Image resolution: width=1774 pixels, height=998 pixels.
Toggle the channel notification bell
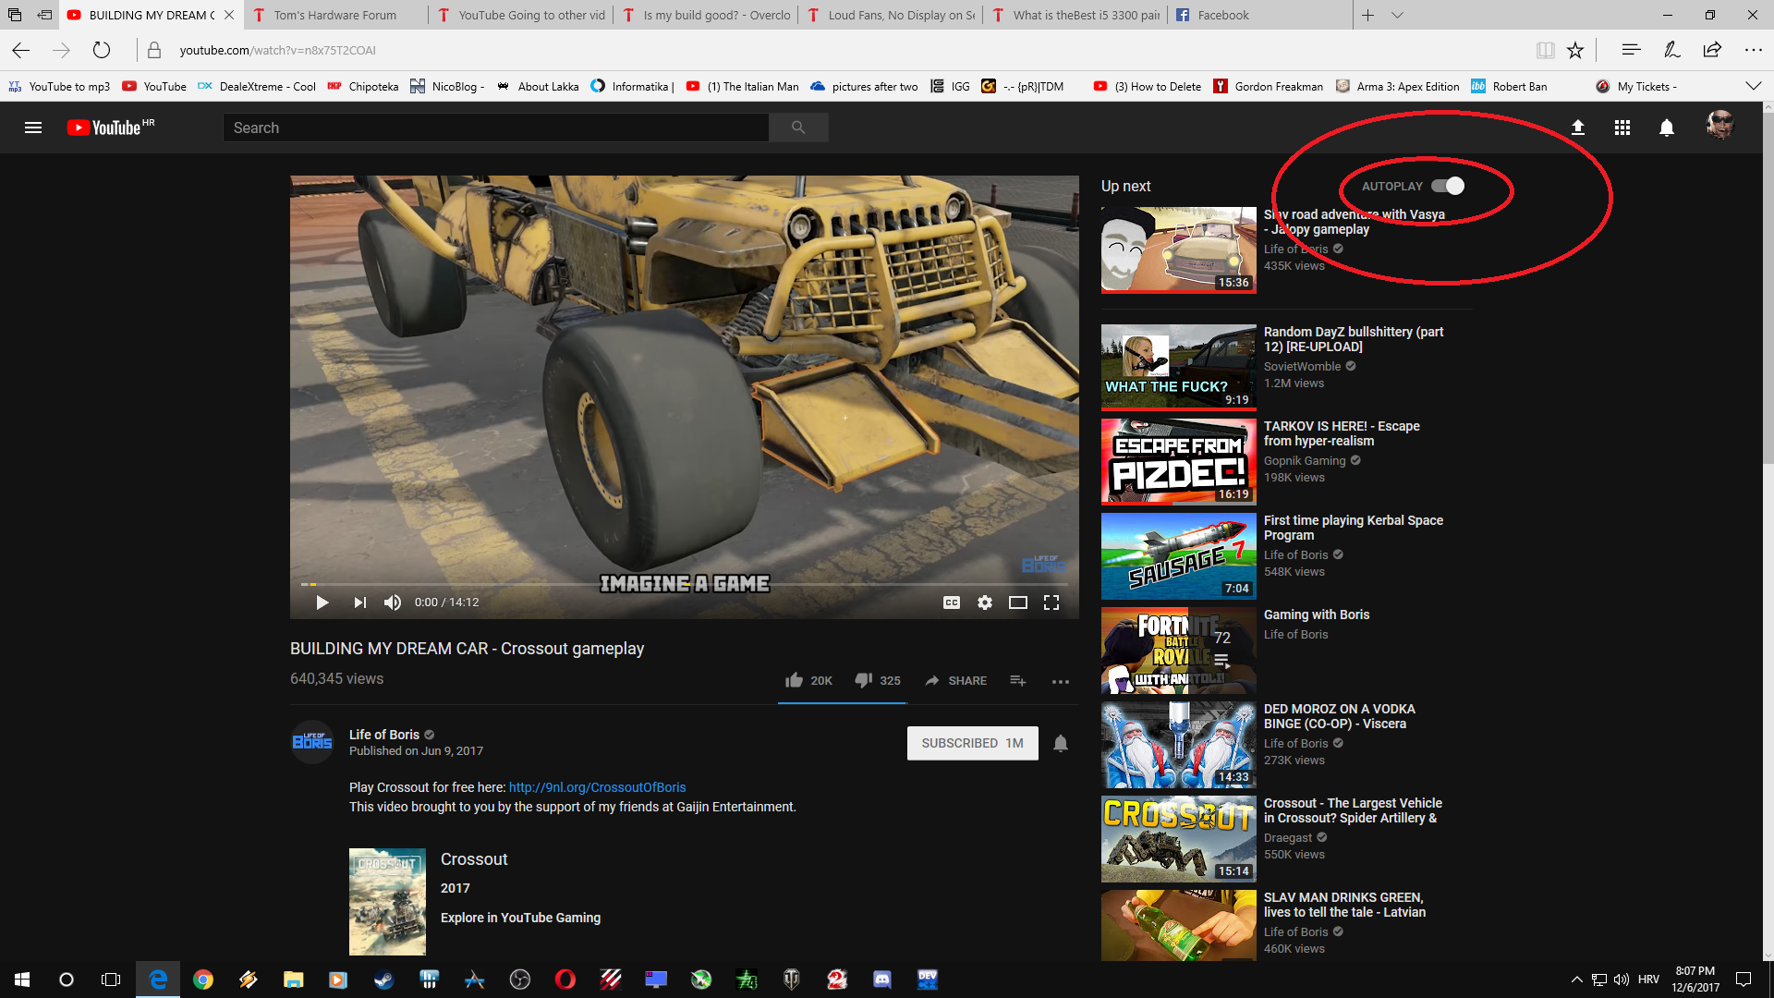pyautogui.click(x=1061, y=743)
